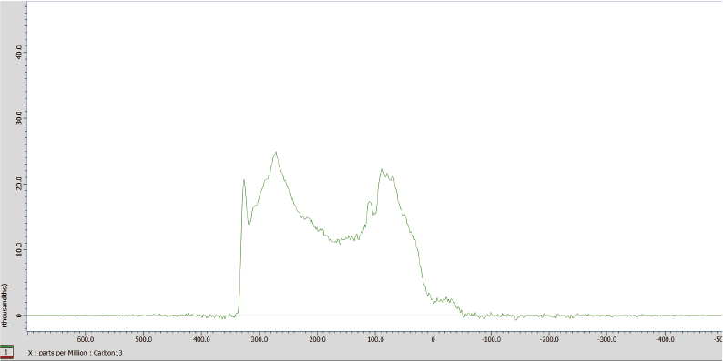The height and width of the screenshot is (361, 723).
Task: Click the 0 ppm tick label
Action: click(x=433, y=339)
